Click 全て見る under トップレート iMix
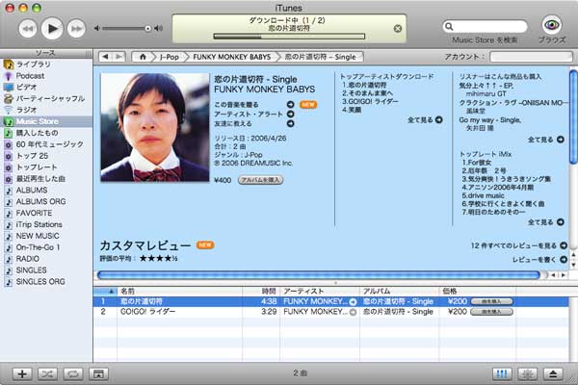Viewport: 578px width, 385px height. 546,221
